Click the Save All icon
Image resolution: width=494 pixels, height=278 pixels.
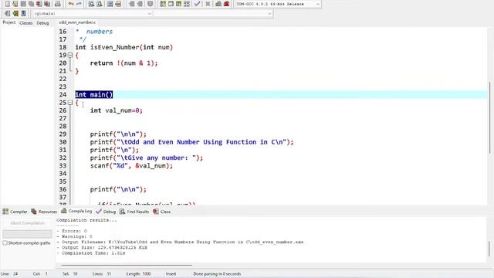tap(31, 4)
